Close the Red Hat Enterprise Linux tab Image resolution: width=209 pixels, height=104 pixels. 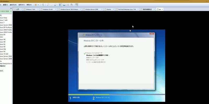138,9
